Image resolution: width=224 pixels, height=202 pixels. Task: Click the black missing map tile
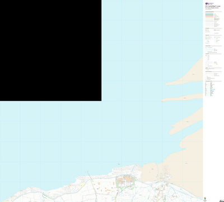[50, 50]
